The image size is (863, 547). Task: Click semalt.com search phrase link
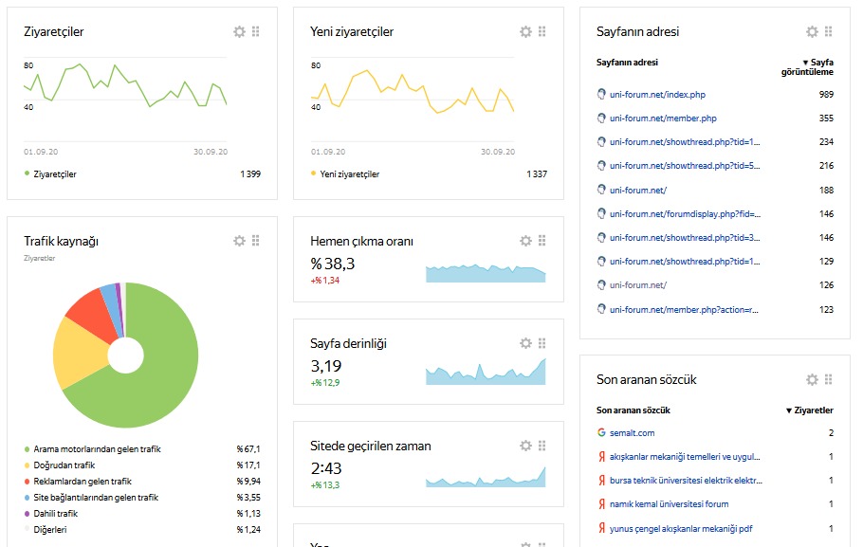pos(632,433)
